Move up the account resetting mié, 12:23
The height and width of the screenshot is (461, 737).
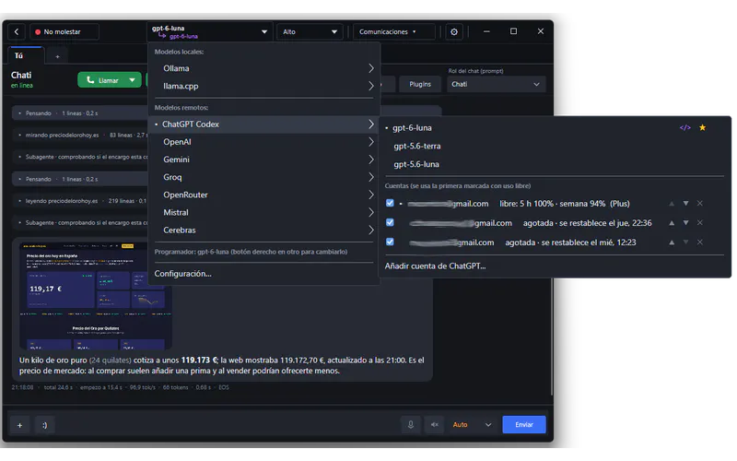click(672, 242)
